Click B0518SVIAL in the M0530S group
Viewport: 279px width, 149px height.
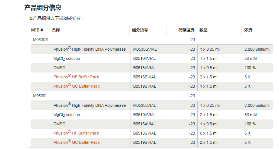tap(144, 77)
